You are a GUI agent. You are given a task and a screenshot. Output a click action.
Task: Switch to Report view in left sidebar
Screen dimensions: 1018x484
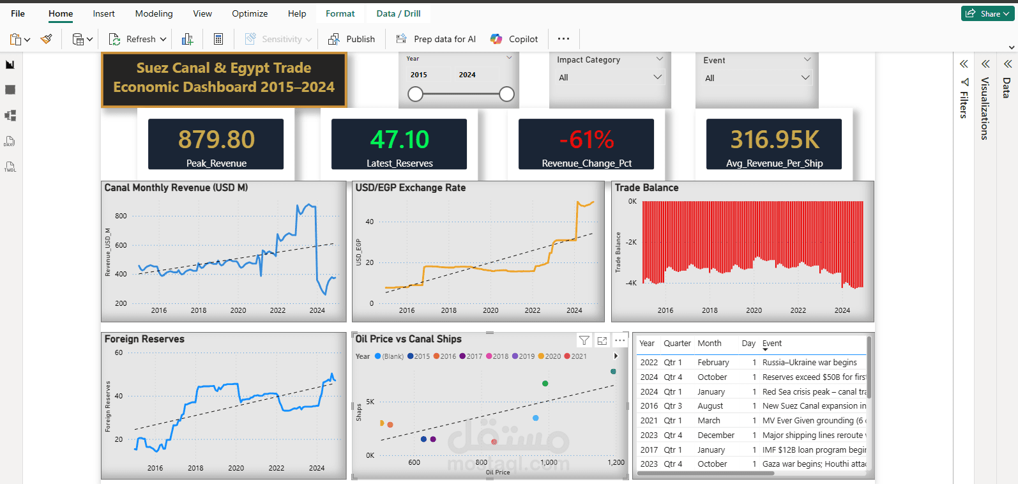(x=10, y=64)
